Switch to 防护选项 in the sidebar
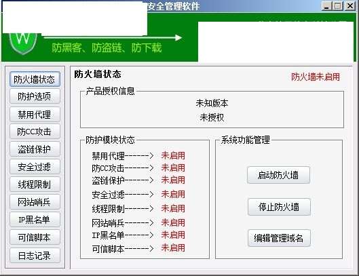 [35, 96]
